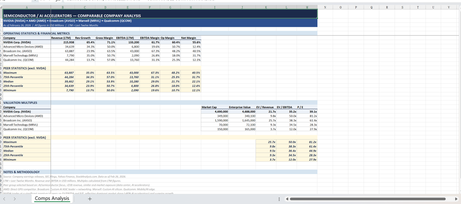Viewport: 461px width, 204px height.
Task: Click NVIDIA revenue cell '215,938'
Action: 63,42
